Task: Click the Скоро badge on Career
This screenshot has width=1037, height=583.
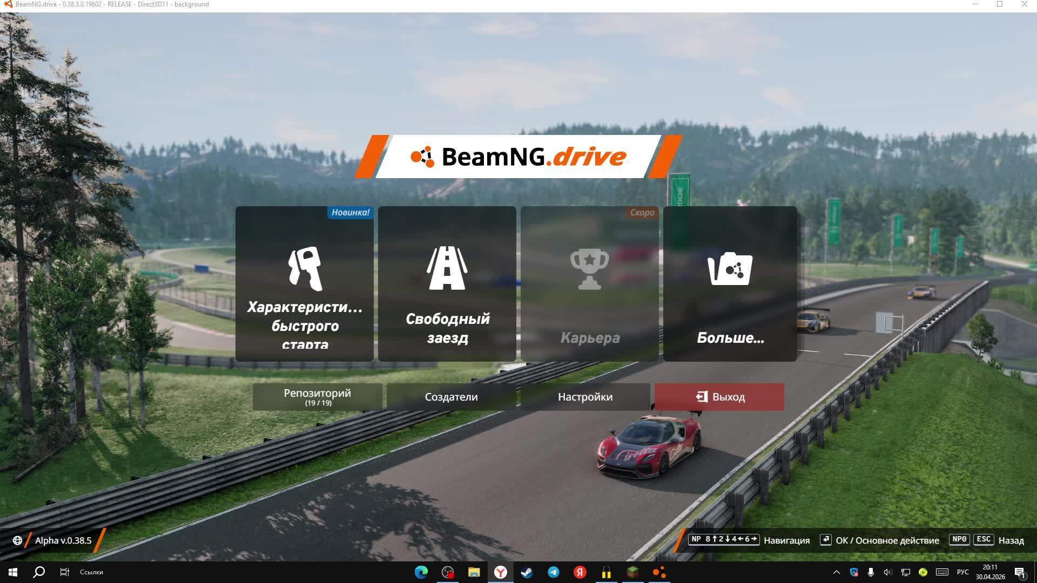Action: point(642,213)
